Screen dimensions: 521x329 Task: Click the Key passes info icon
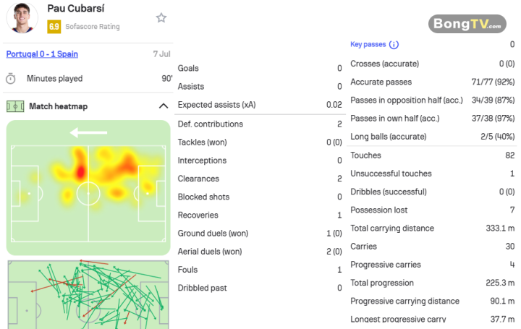(x=394, y=45)
